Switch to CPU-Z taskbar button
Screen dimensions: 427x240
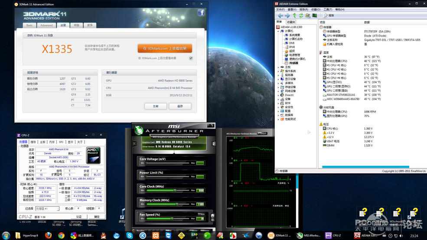(333, 235)
